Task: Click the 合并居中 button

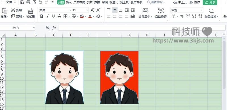Action: pyautogui.click(x=145, y=13)
